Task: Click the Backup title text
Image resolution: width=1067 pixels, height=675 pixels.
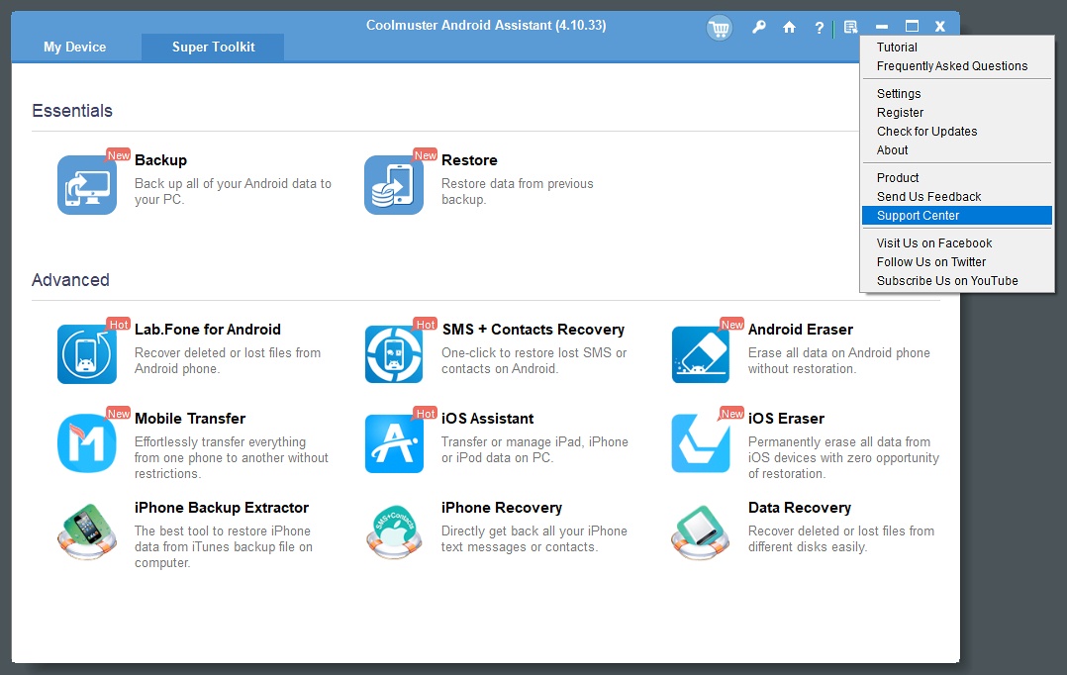Action: [x=160, y=160]
